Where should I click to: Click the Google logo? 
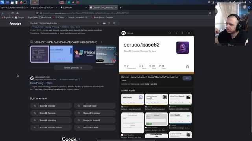[15, 23]
